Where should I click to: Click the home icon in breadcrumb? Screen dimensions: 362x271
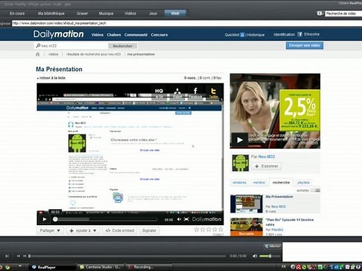tap(38, 54)
